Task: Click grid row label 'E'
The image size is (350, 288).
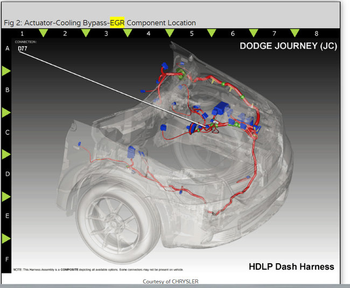Action: coord(8,216)
